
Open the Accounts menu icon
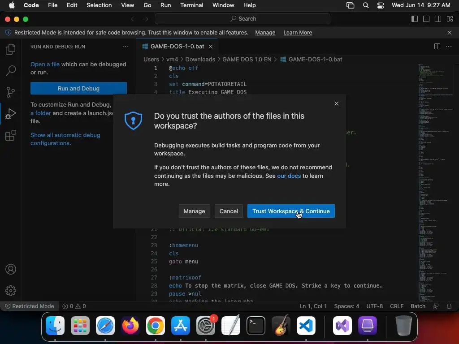click(11, 269)
